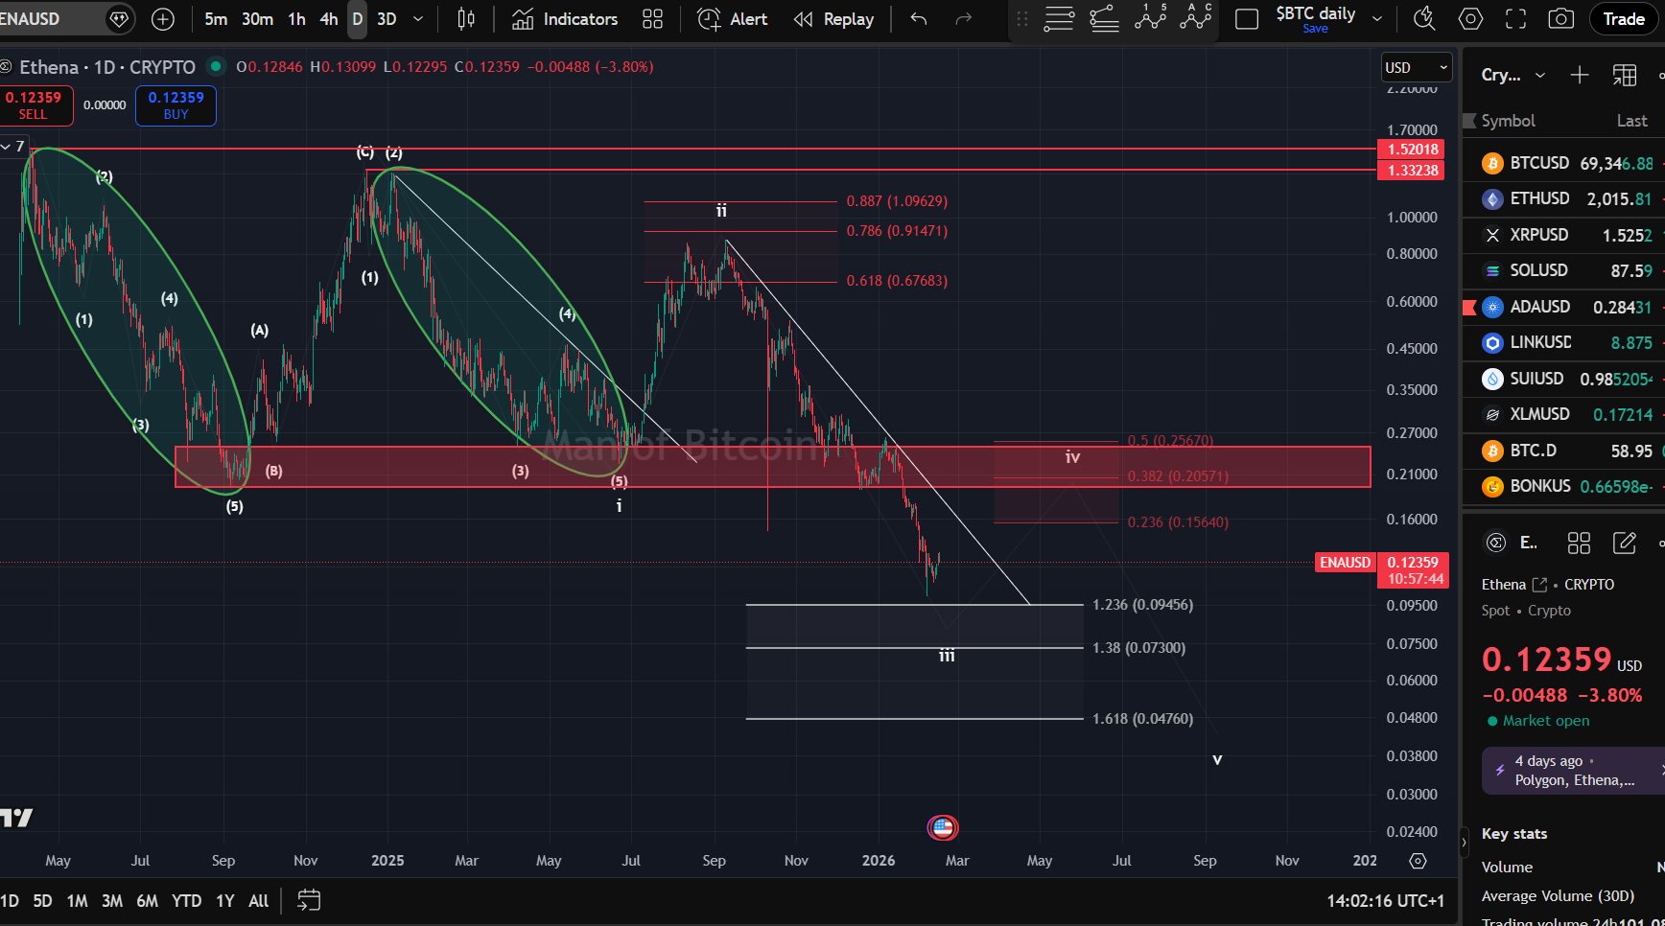The image size is (1665, 926).
Task: Toggle the red flag on ADAUSD row
Action: (1469, 308)
